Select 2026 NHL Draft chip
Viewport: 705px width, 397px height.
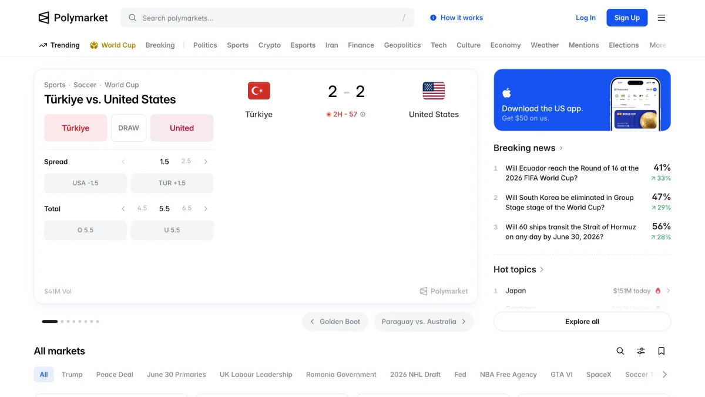pos(415,375)
